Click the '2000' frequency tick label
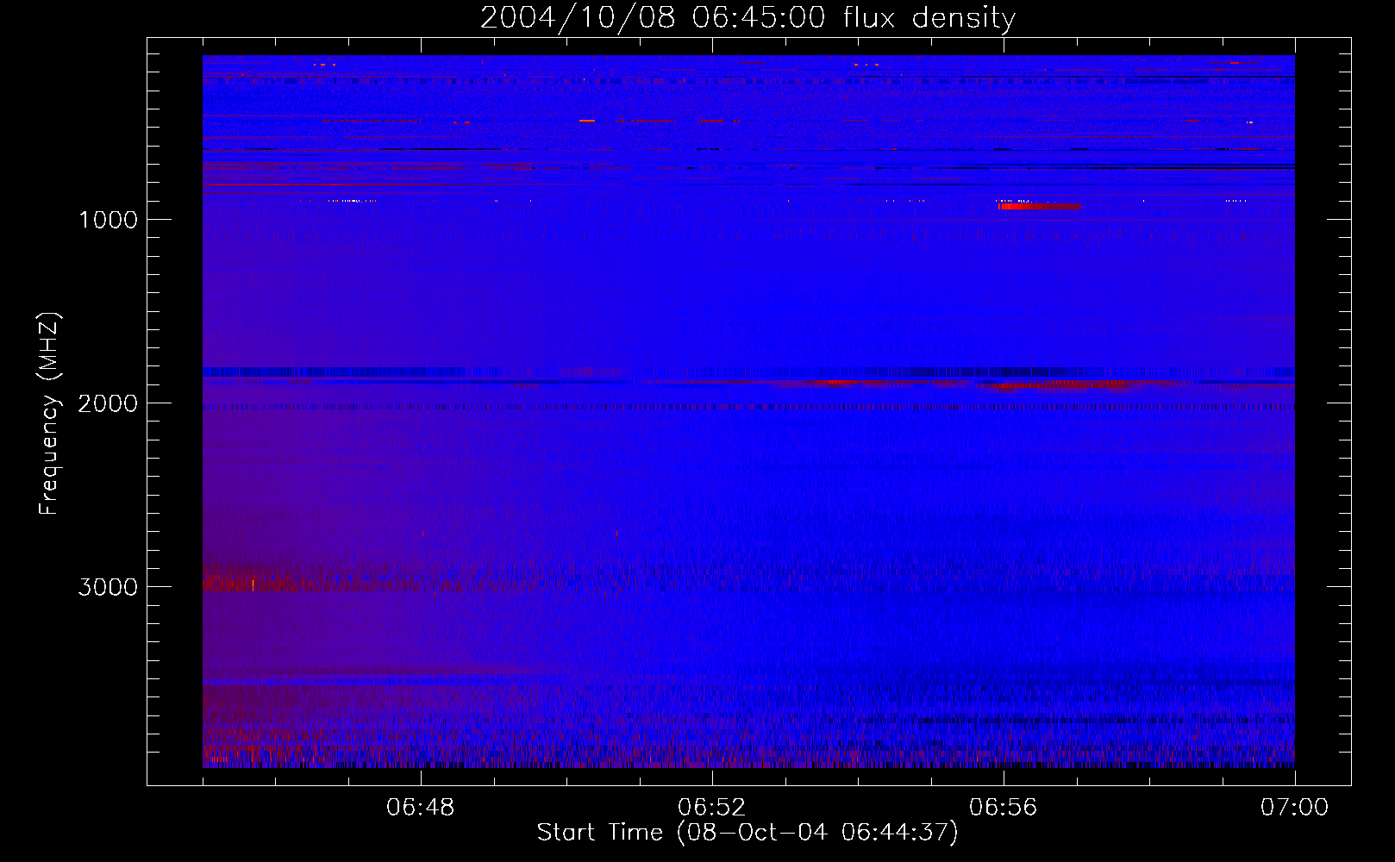Screen dimensions: 1395x862 pos(108,403)
